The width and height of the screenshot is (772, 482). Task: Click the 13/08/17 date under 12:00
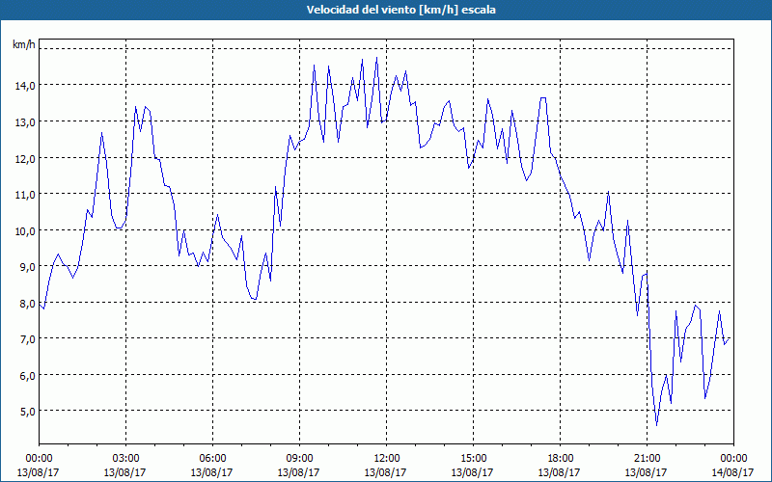coord(385,472)
